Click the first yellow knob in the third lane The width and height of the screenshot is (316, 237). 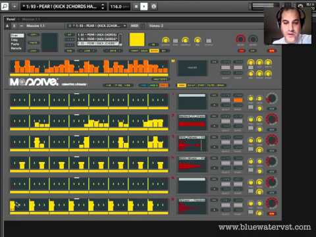(251, 140)
